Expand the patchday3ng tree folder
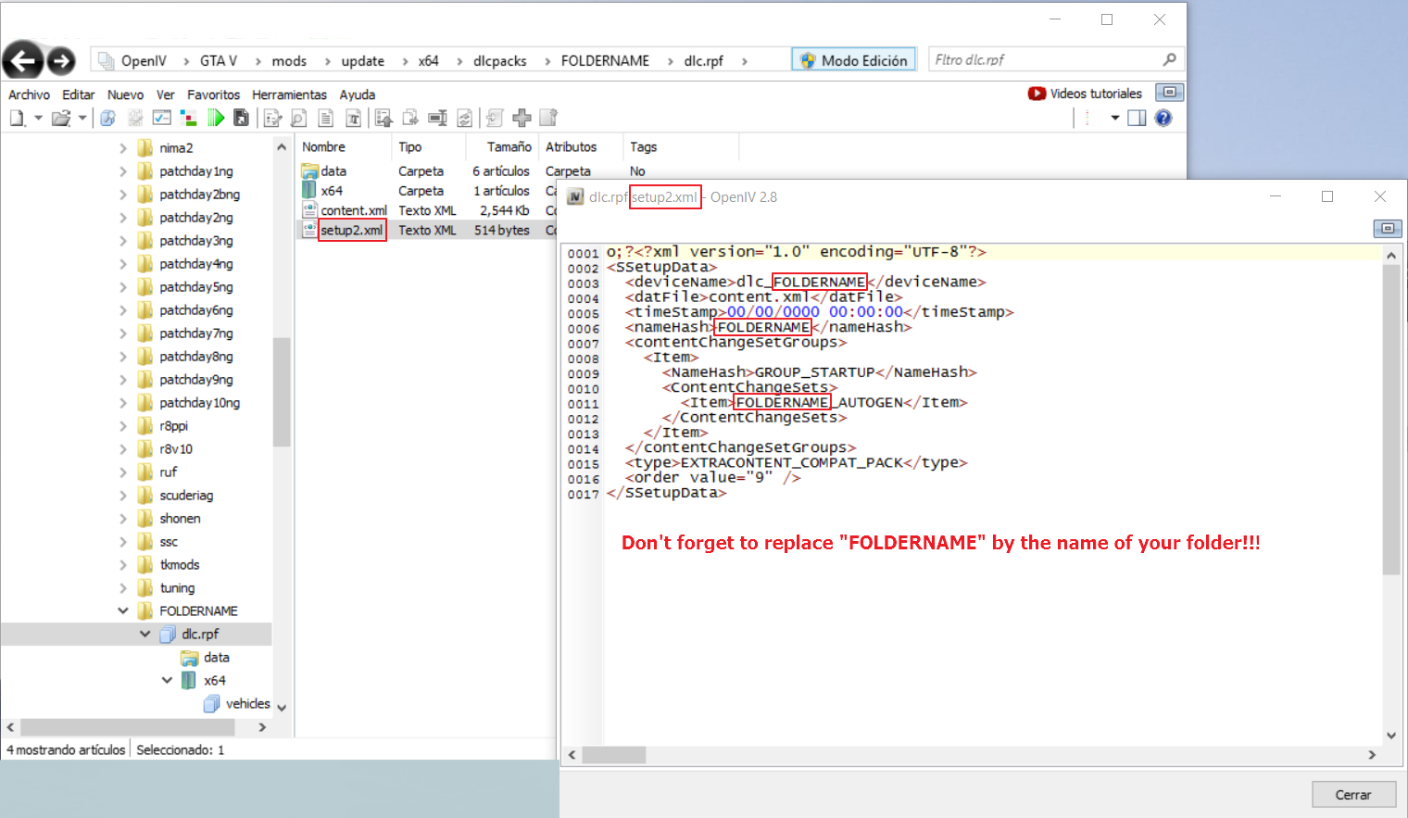The height and width of the screenshot is (818, 1408). (123, 241)
